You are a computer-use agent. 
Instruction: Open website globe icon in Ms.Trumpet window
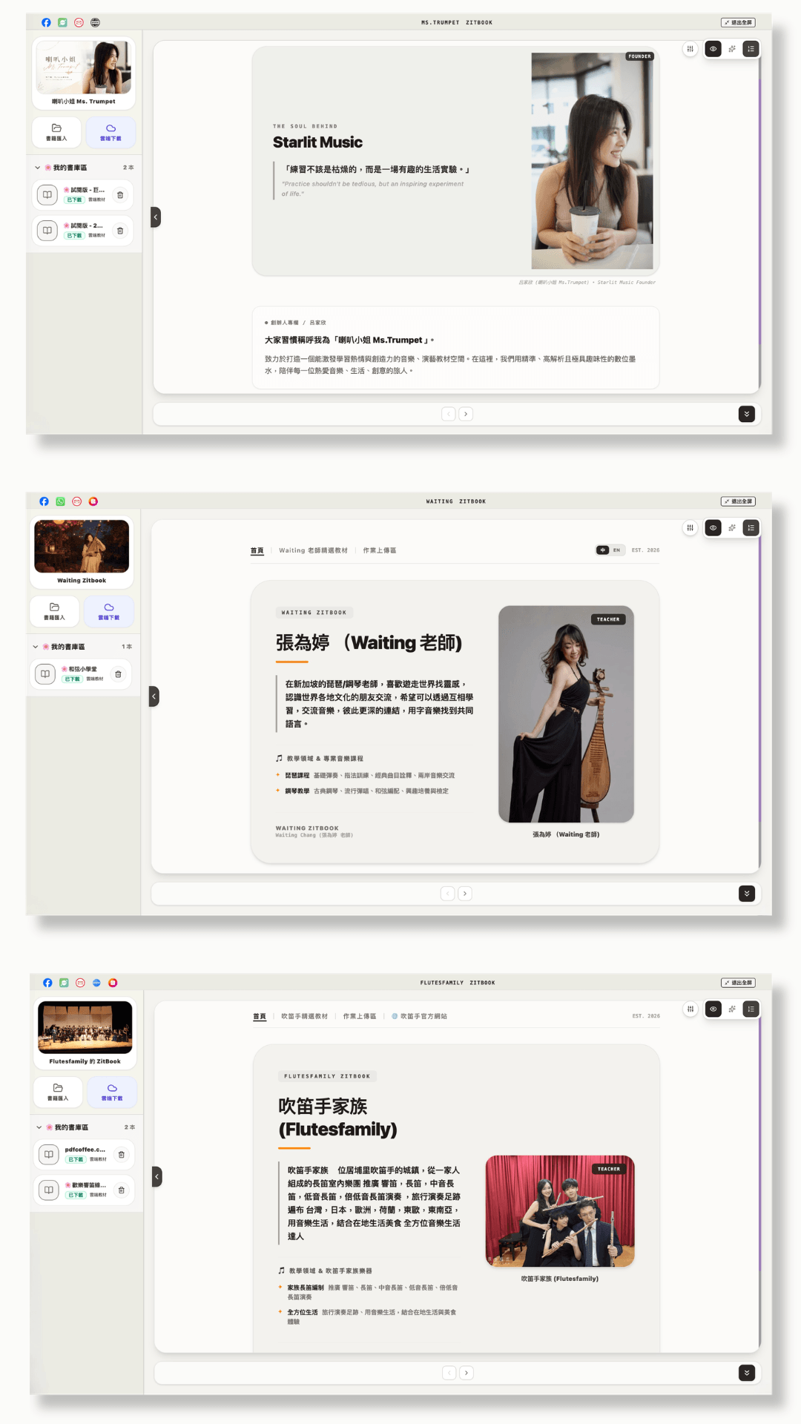tap(95, 22)
